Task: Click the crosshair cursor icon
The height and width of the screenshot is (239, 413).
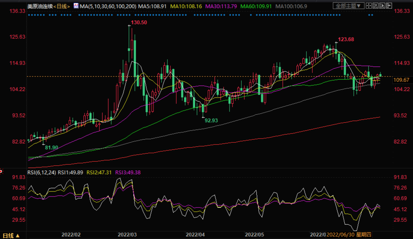Action: [369, 6]
